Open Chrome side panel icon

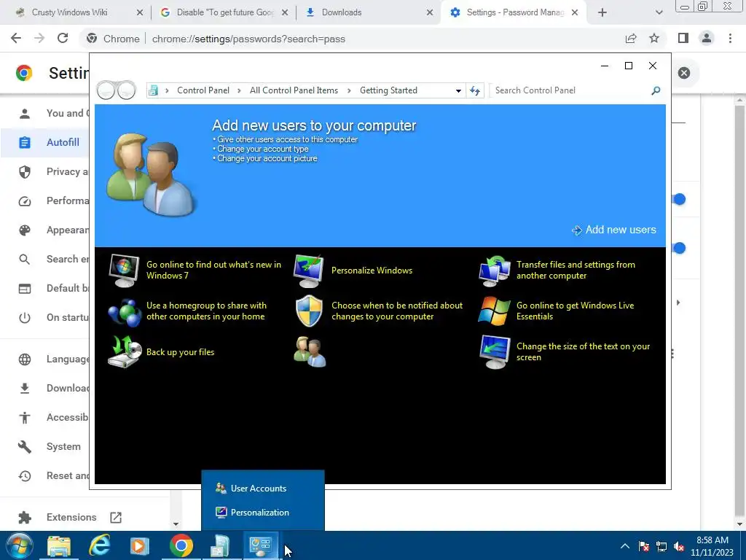point(683,38)
